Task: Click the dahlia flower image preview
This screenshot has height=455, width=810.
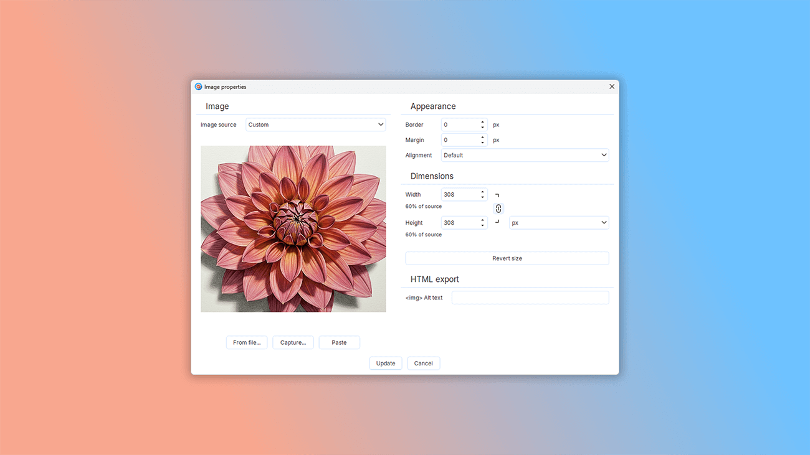Action: [x=293, y=228]
